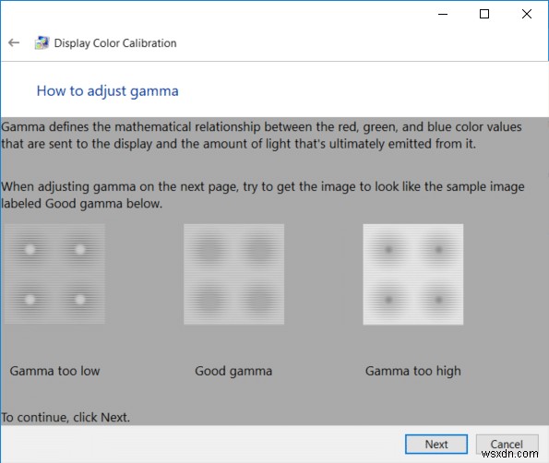Click the Display Color Calibration app icon

pos(42,43)
